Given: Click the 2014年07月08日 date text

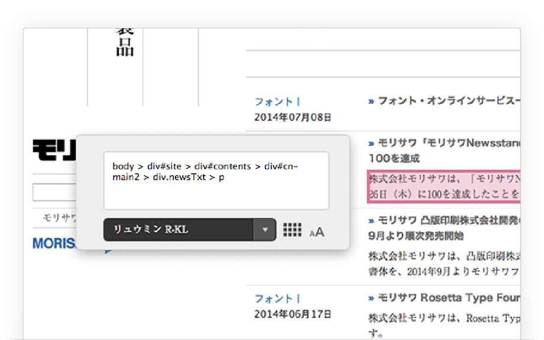Looking at the screenshot, I should (293, 117).
